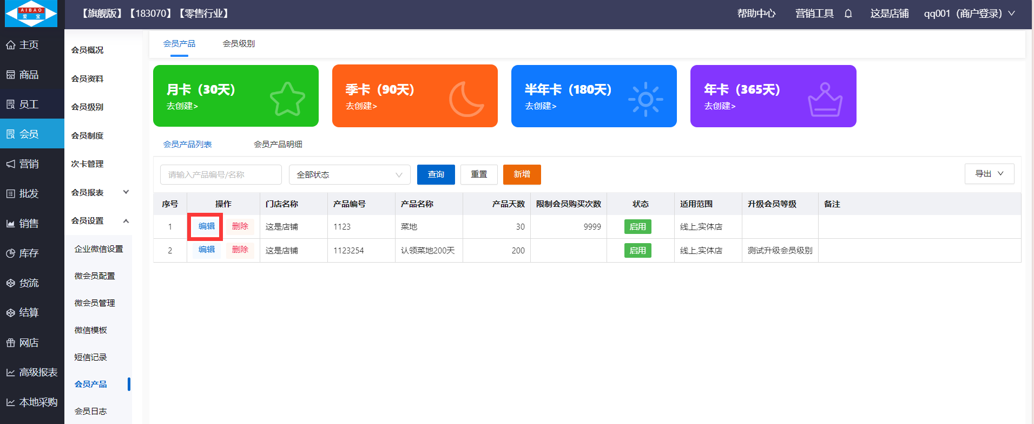Click the product number/name search field
Image resolution: width=1034 pixels, height=424 pixels.
click(x=221, y=175)
